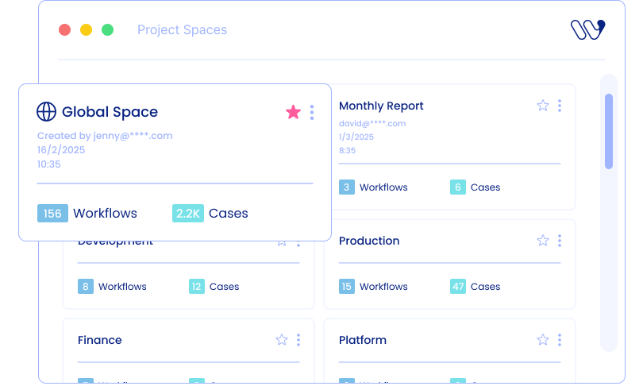The width and height of the screenshot is (643, 386).
Task: Click the Finance star icon
Action: pyautogui.click(x=282, y=340)
